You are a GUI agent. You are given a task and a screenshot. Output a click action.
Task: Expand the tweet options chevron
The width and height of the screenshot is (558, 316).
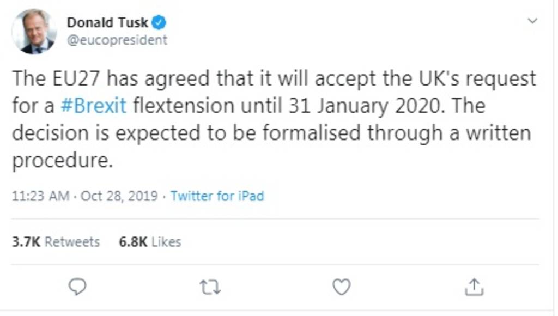coord(532,21)
